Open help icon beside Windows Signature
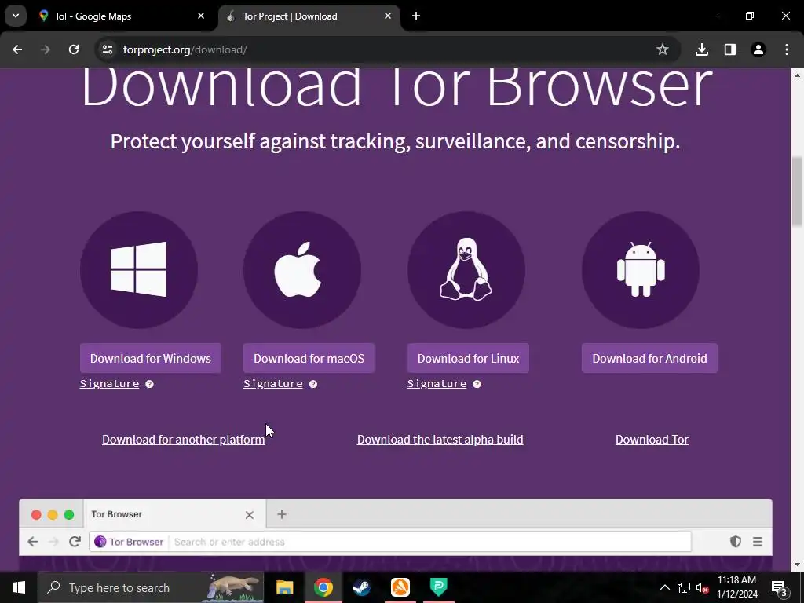The height and width of the screenshot is (603, 804). pos(149,384)
